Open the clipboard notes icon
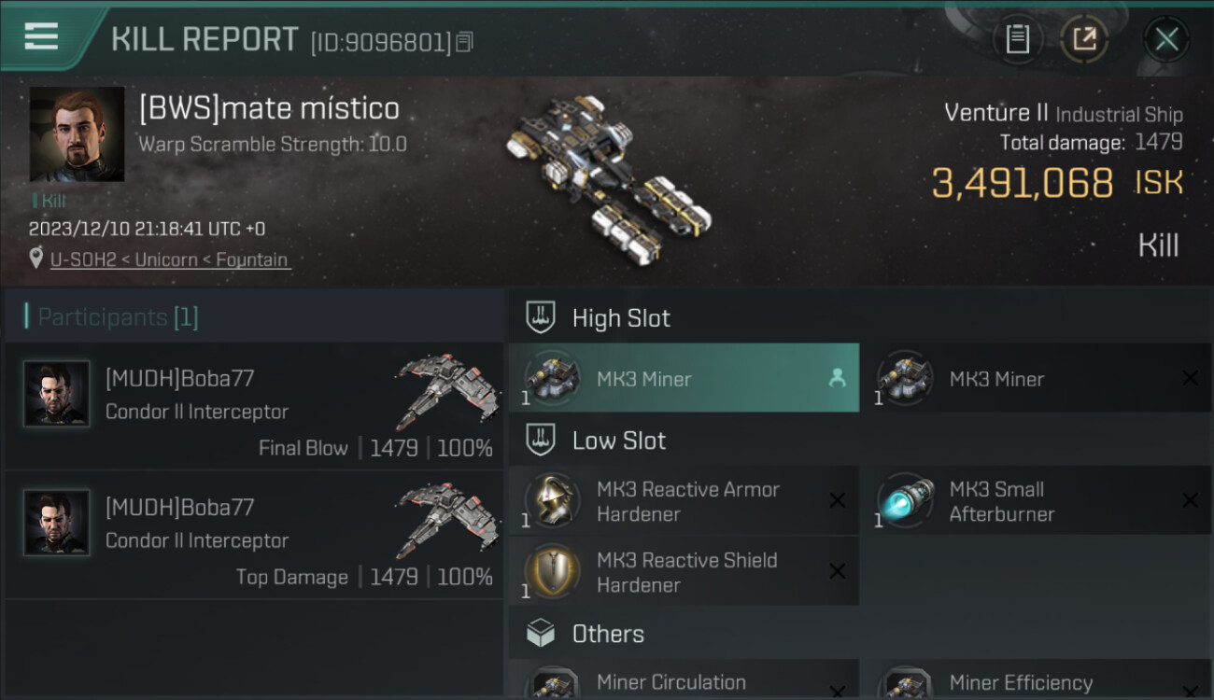 [1017, 39]
